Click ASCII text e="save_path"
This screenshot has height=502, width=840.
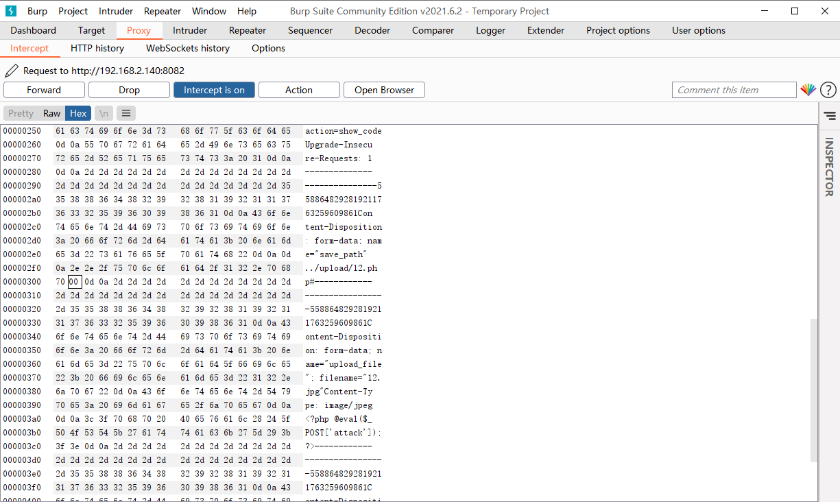click(x=337, y=254)
